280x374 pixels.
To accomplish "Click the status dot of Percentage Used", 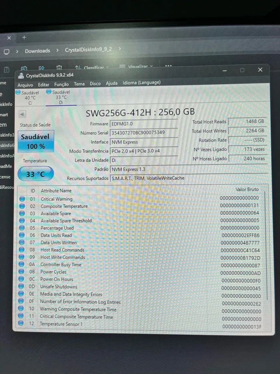I will tap(22, 228).
